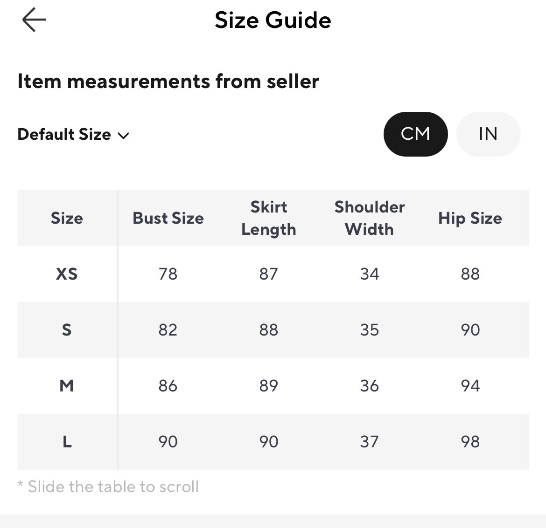Select the L size row label
Viewport: 546px width, 528px height.
click(67, 442)
